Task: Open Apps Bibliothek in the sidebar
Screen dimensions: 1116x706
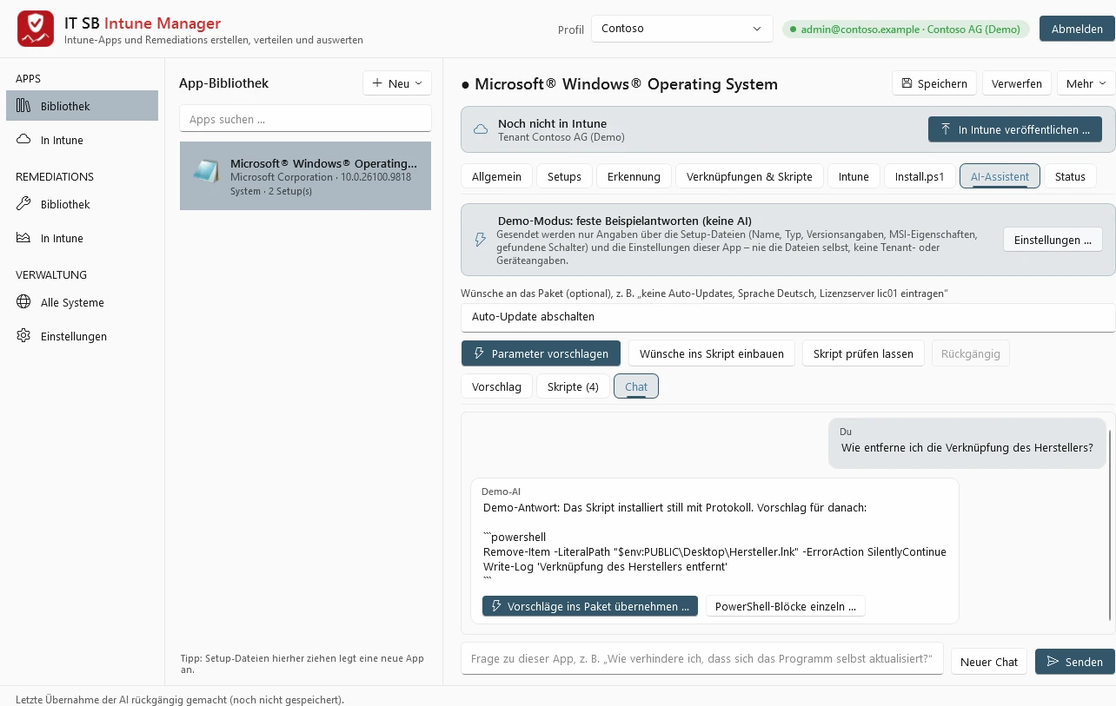Action: coord(82,106)
